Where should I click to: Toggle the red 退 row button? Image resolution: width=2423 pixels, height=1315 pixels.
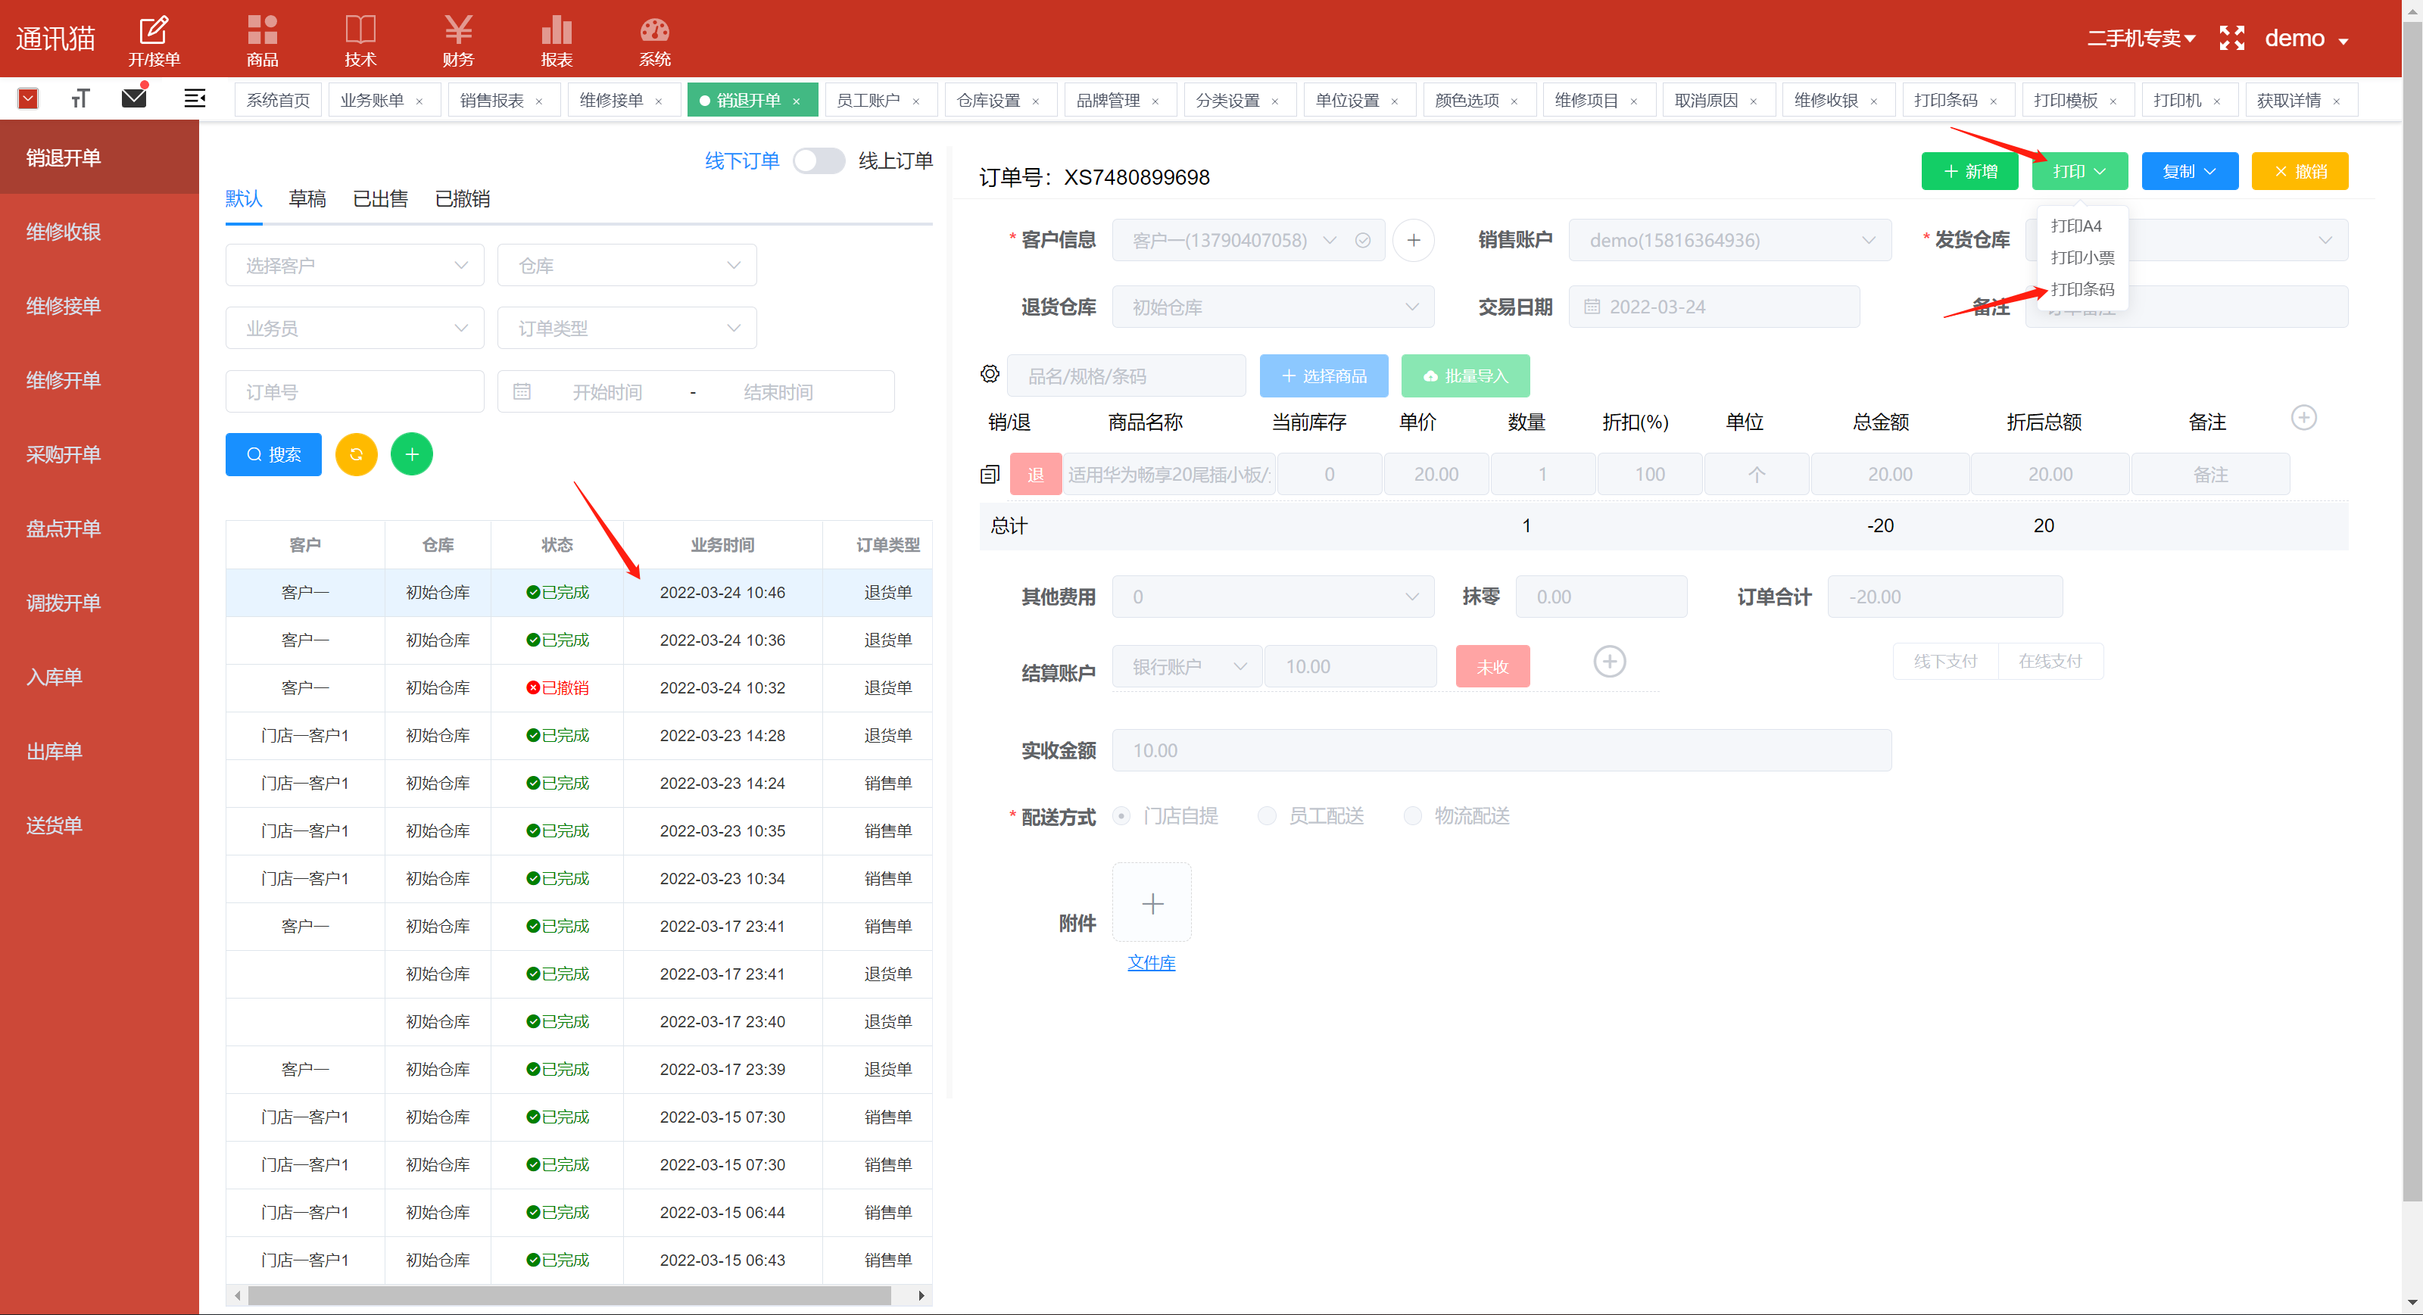pyautogui.click(x=1036, y=474)
